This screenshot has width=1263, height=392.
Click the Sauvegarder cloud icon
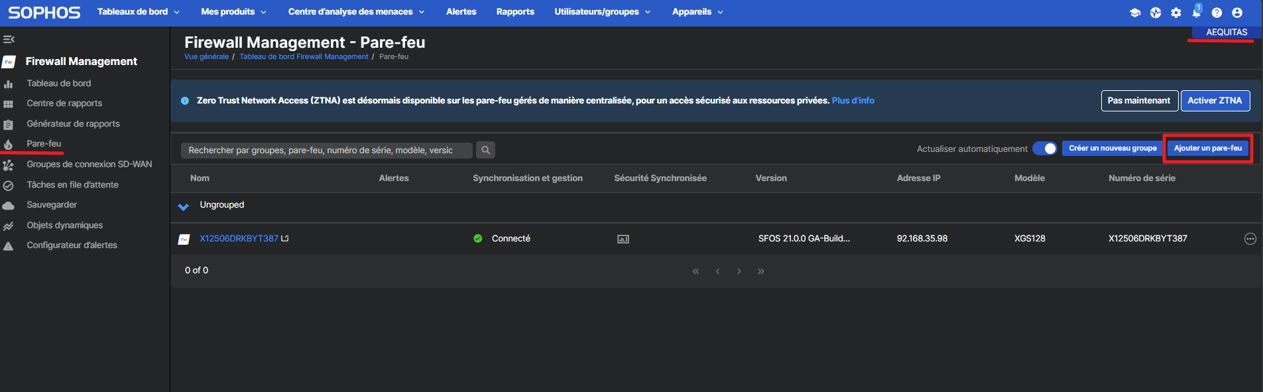[8, 206]
